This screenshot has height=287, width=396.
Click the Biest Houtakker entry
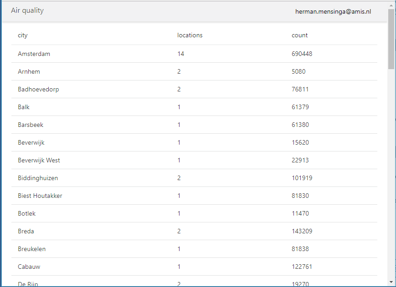click(40, 196)
